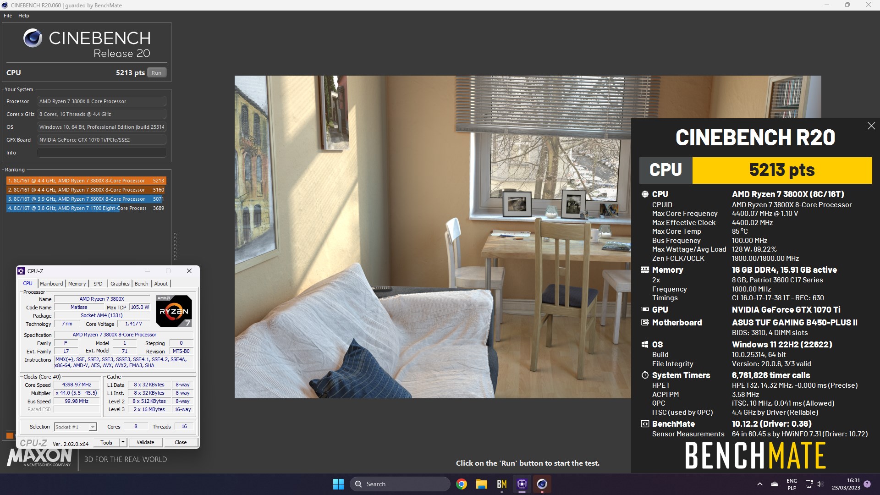Select ranking row 1 with score 5213
Viewport: 880px width, 495px height.
(86, 181)
